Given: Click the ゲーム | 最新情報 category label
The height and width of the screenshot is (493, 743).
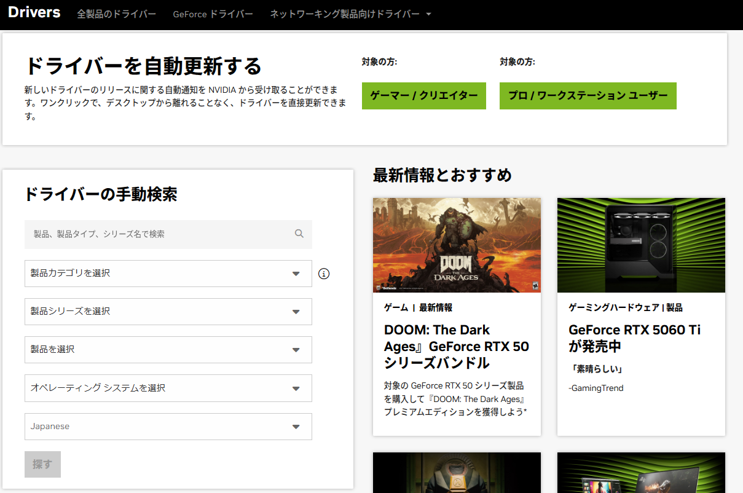Looking at the screenshot, I should pos(419,307).
